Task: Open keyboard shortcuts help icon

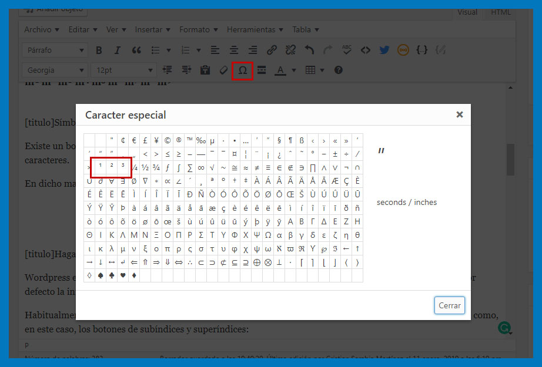Action: click(339, 70)
